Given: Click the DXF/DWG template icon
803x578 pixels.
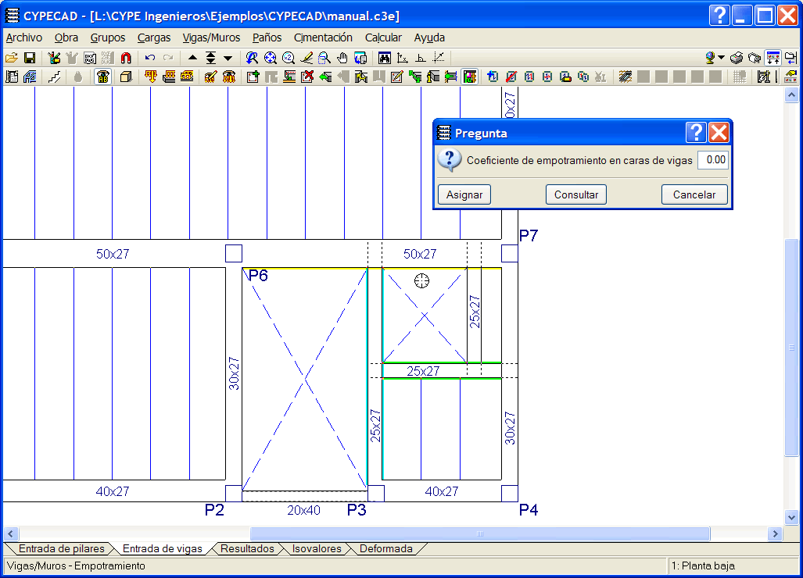Looking at the screenshot, I should pyautogui.click(x=90, y=58).
